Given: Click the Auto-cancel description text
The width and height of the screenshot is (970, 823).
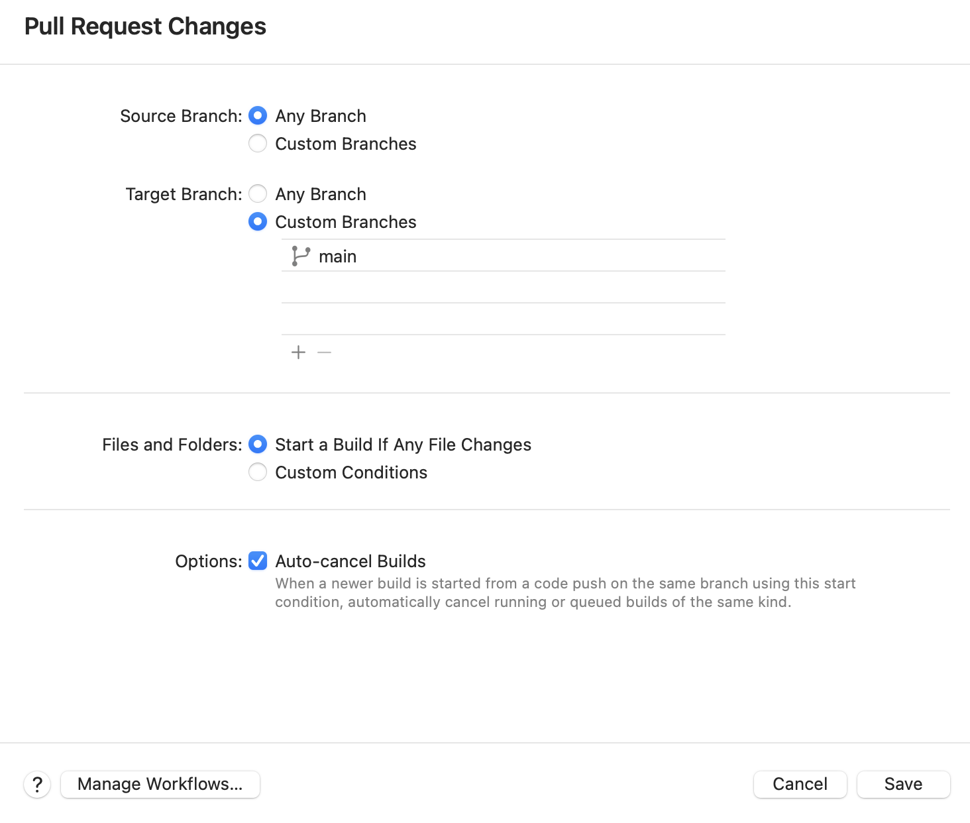Looking at the screenshot, I should click(x=565, y=593).
